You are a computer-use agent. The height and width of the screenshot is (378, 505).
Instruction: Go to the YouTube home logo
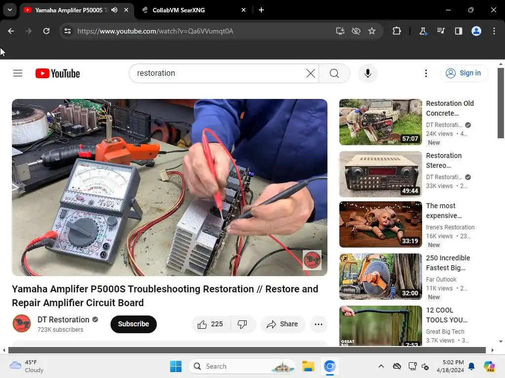tap(58, 73)
